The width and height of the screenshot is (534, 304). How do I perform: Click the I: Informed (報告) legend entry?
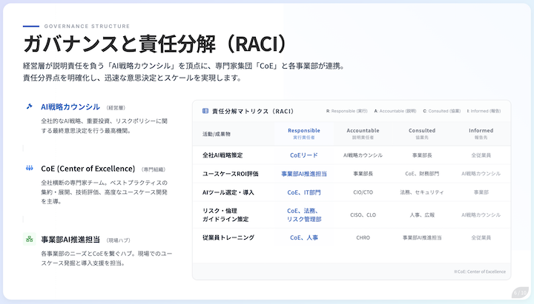click(484, 111)
